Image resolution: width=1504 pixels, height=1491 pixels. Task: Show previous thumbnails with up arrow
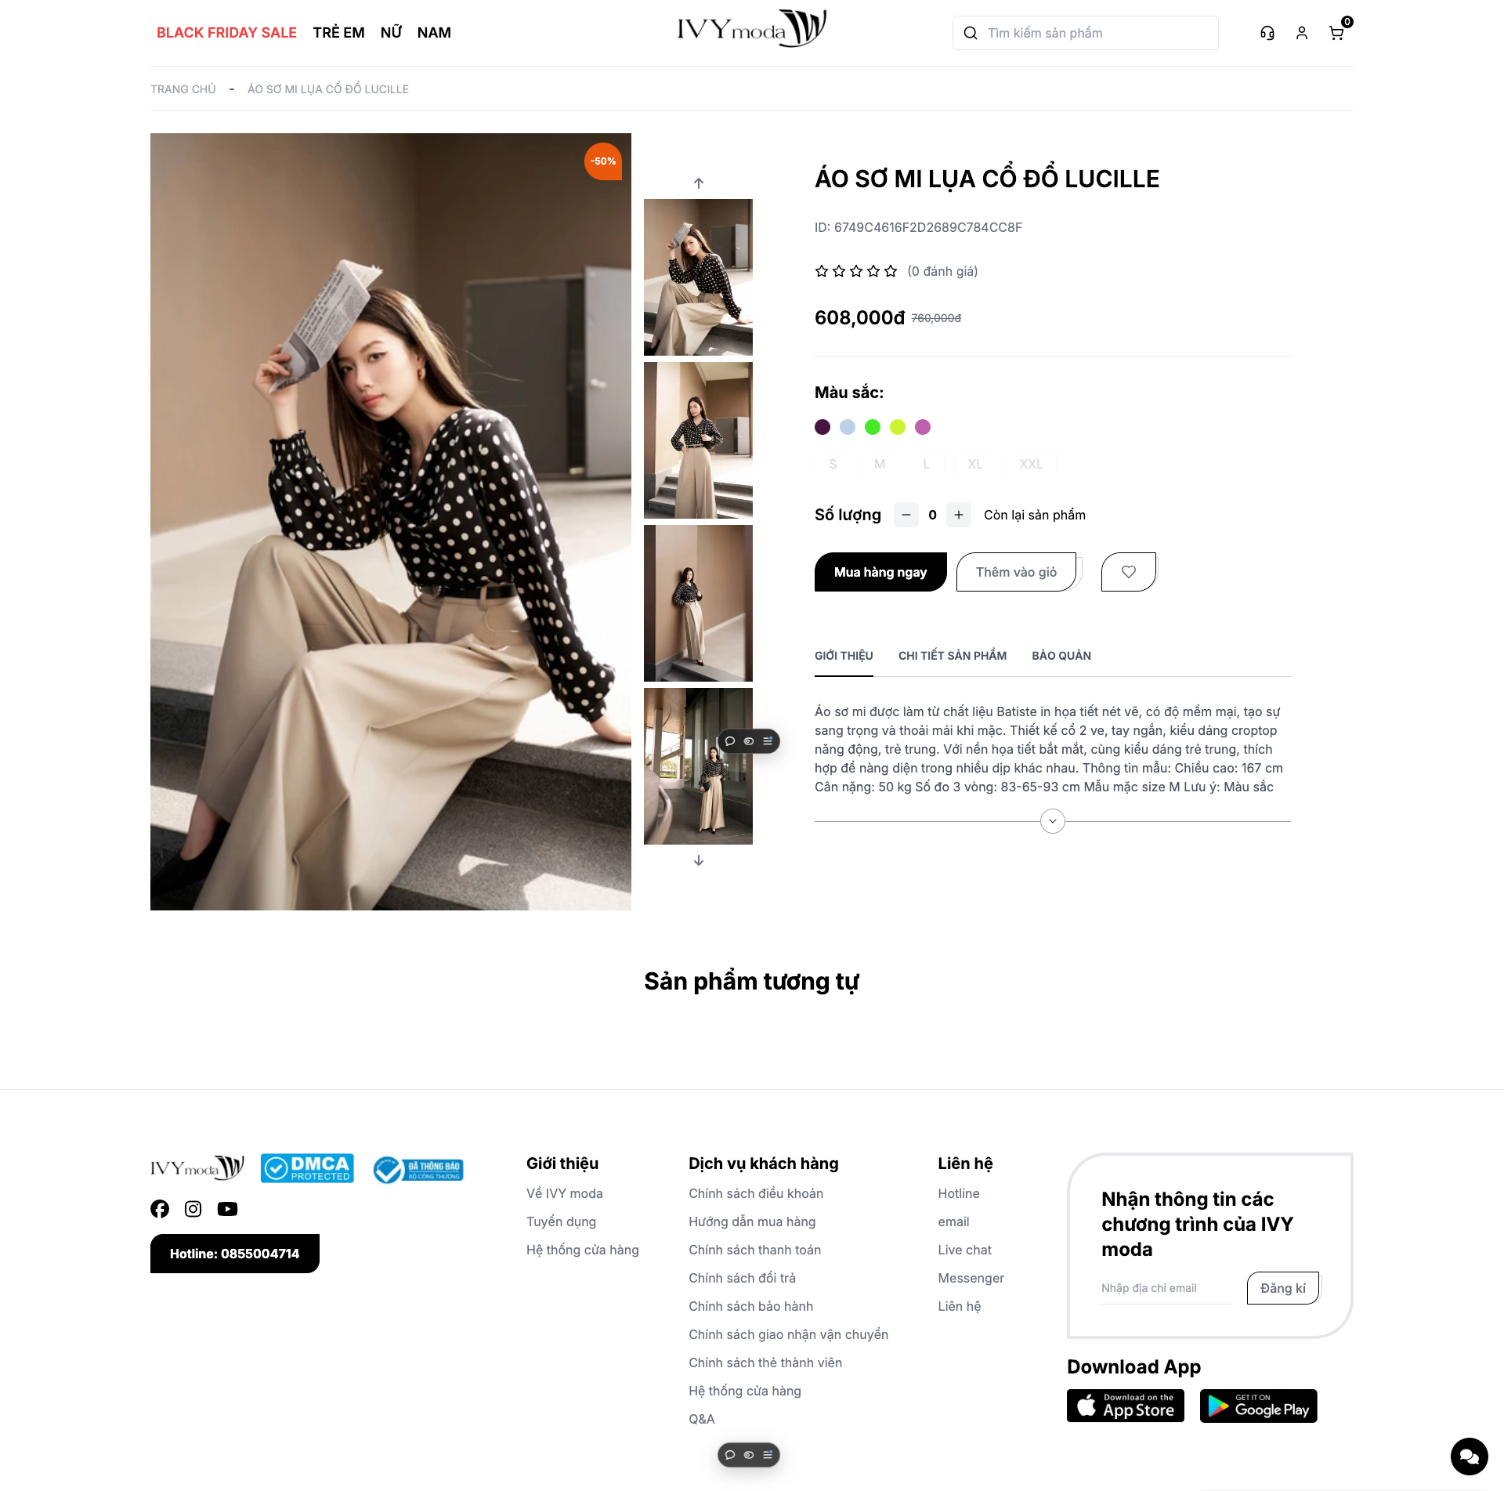pos(699,183)
